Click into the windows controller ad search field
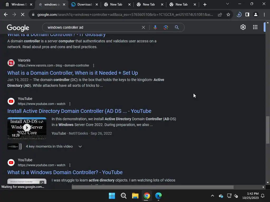This screenshot has width=270, height=202. point(93,27)
